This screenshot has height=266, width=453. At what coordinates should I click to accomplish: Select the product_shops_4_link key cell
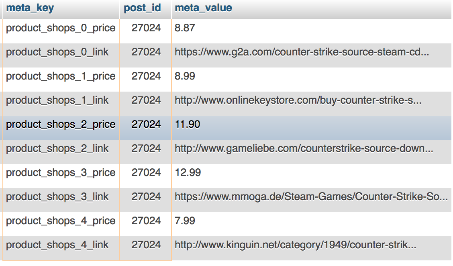(61, 248)
